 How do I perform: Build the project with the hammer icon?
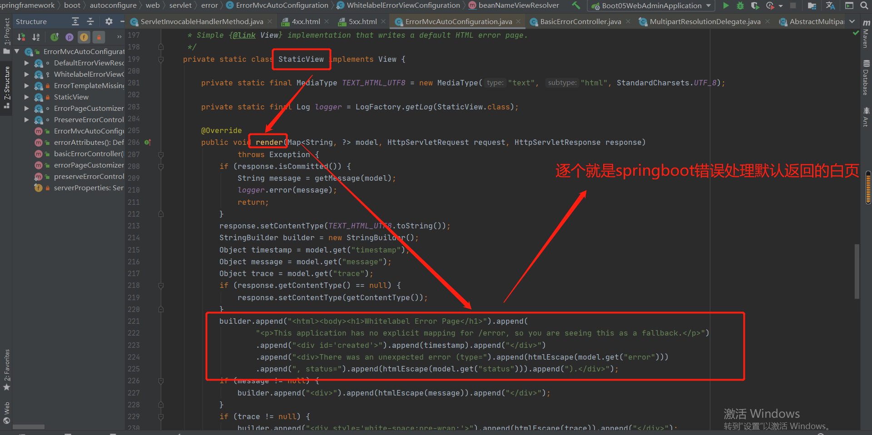tap(576, 5)
